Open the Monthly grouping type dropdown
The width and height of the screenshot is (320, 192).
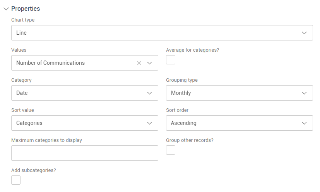[x=232, y=93]
